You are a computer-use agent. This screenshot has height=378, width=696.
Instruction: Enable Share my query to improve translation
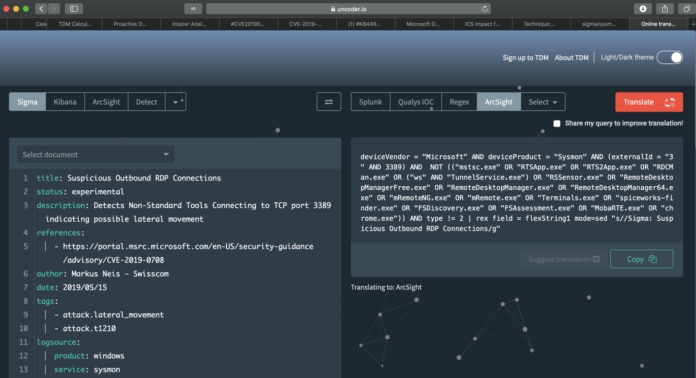(x=557, y=123)
